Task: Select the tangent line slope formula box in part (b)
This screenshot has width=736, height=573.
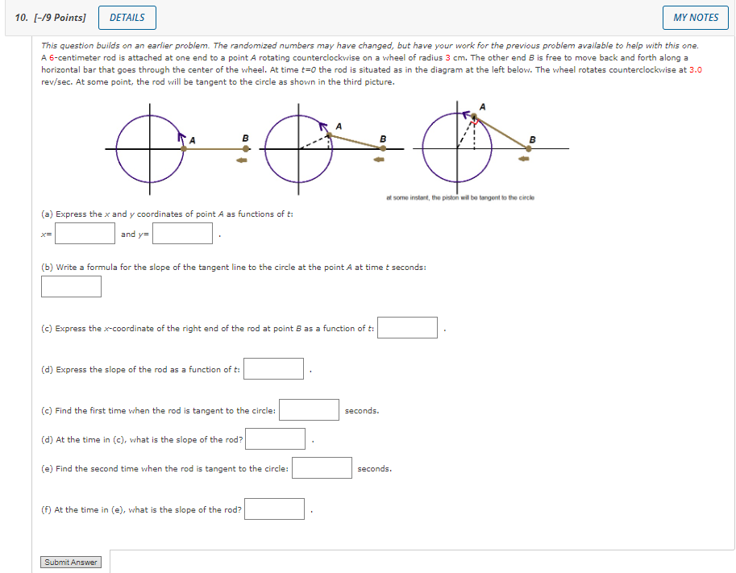Action: coord(70,286)
